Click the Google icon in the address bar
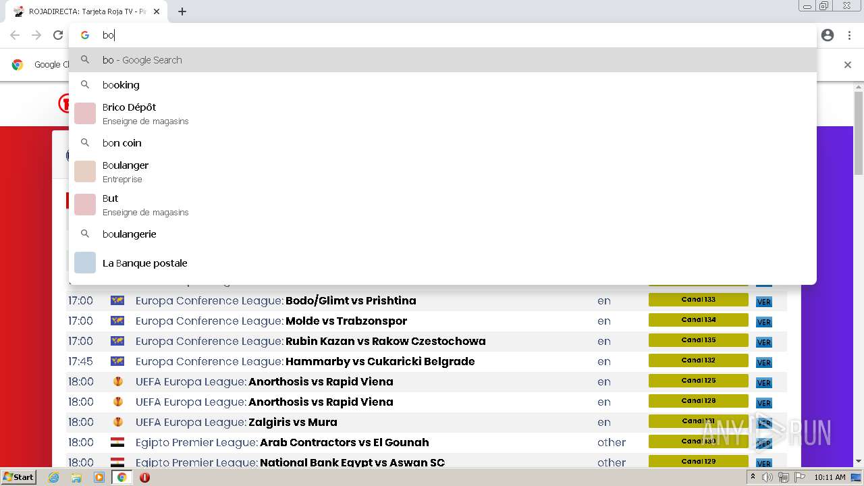The image size is (864, 486). pos(85,35)
